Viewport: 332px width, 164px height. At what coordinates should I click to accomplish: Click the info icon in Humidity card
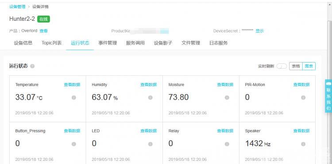coord(151,98)
